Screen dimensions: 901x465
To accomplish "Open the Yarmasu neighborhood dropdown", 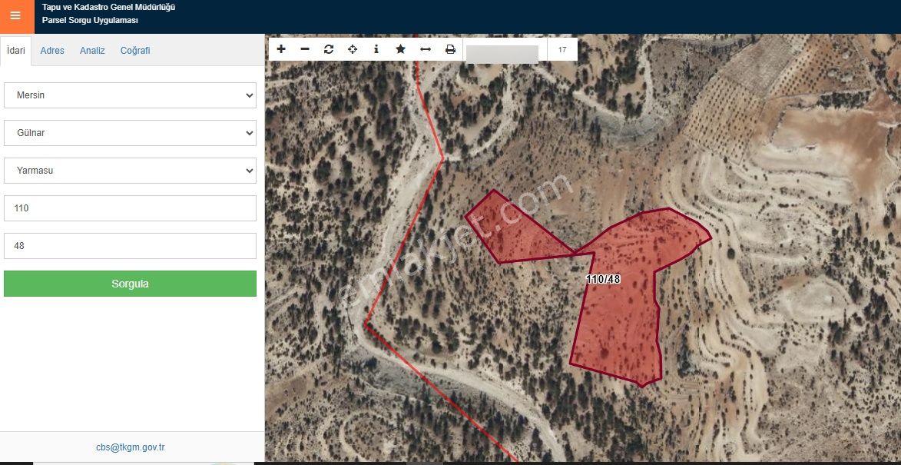I will [x=130, y=171].
